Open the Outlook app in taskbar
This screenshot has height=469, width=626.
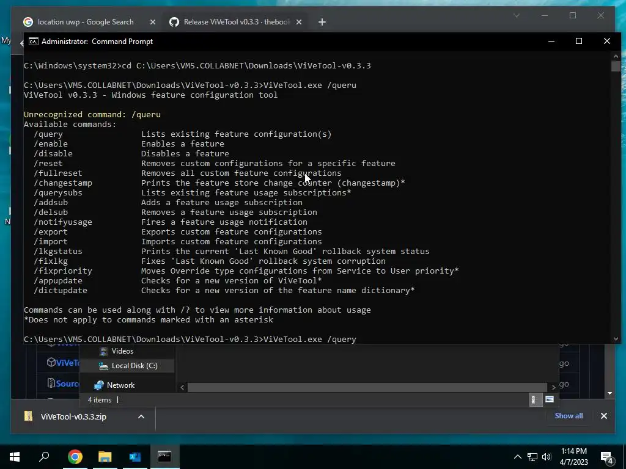click(x=135, y=457)
